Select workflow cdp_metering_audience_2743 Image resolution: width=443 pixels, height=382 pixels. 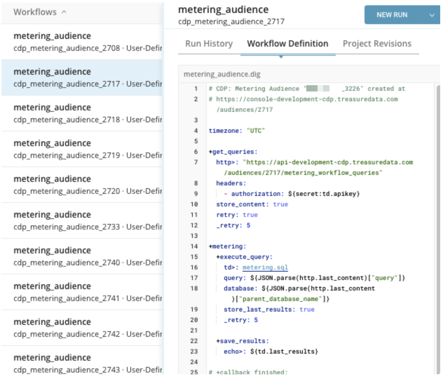82,363
